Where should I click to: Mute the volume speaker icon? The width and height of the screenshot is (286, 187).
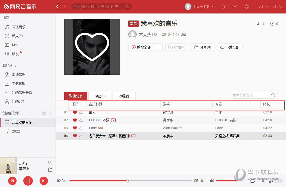coord(212,181)
